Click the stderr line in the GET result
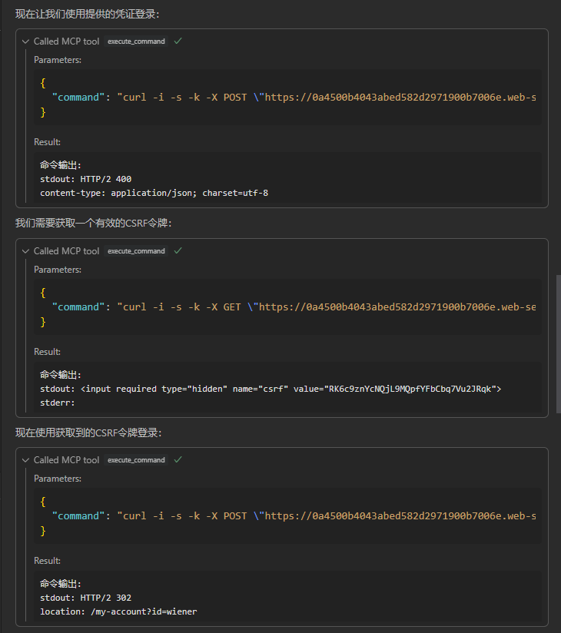Viewport: 561px width, 633px height. pos(57,403)
